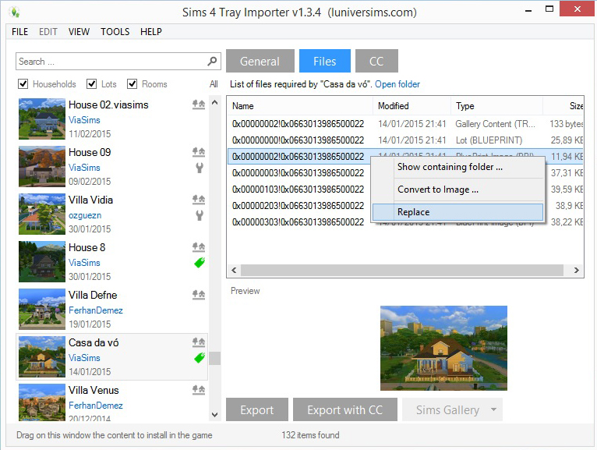Open the VIEW menu
The height and width of the screenshot is (450, 597).
coord(79,32)
